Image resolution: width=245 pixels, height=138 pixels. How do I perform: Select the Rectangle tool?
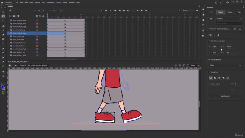click(x=3, y=39)
